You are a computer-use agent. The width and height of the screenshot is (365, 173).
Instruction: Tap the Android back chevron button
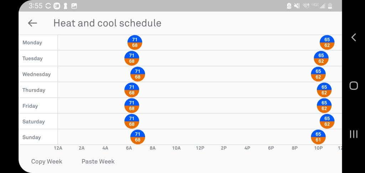point(354,37)
